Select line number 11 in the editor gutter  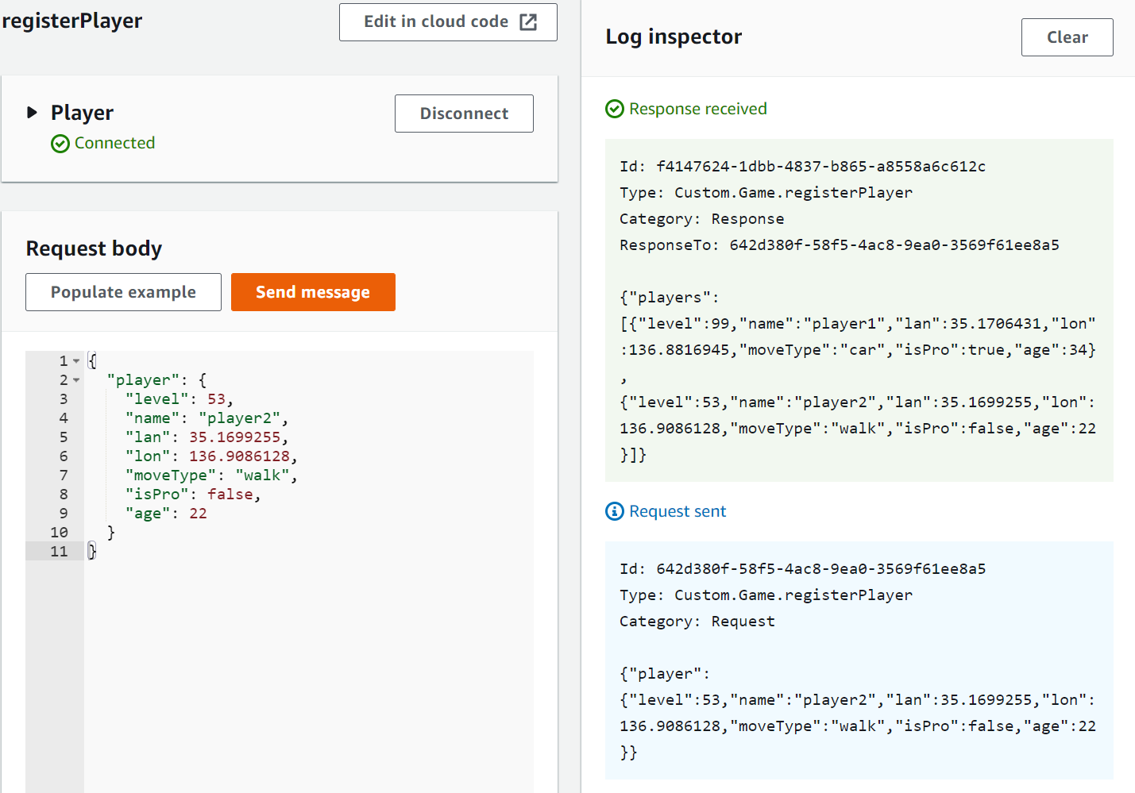(x=60, y=552)
